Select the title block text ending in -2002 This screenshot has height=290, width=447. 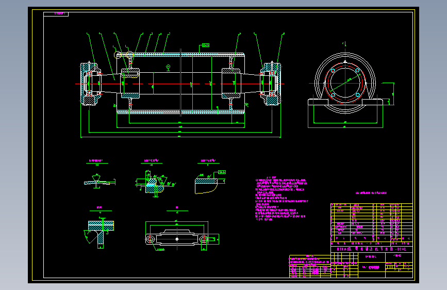[x=371, y=249]
